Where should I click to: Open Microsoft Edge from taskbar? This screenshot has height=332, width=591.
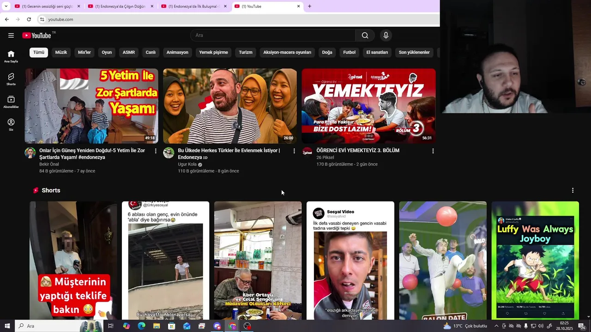[141, 326]
